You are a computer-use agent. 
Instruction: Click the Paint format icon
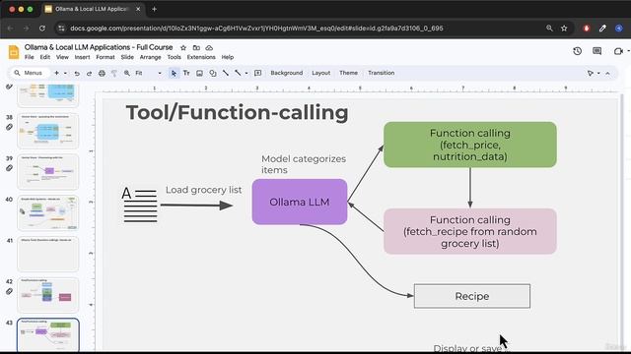114,73
